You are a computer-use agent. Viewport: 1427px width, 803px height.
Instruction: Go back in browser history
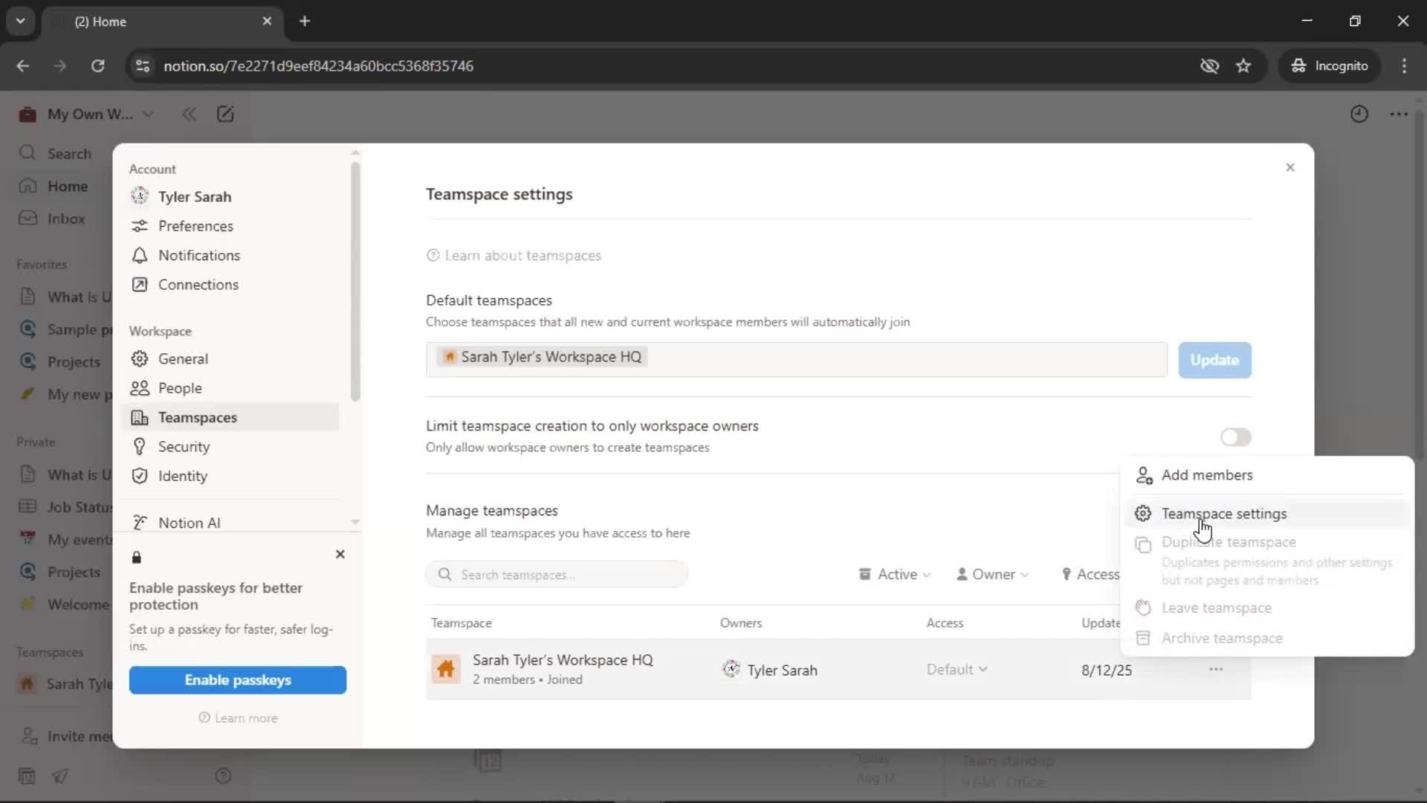point(23,66)
